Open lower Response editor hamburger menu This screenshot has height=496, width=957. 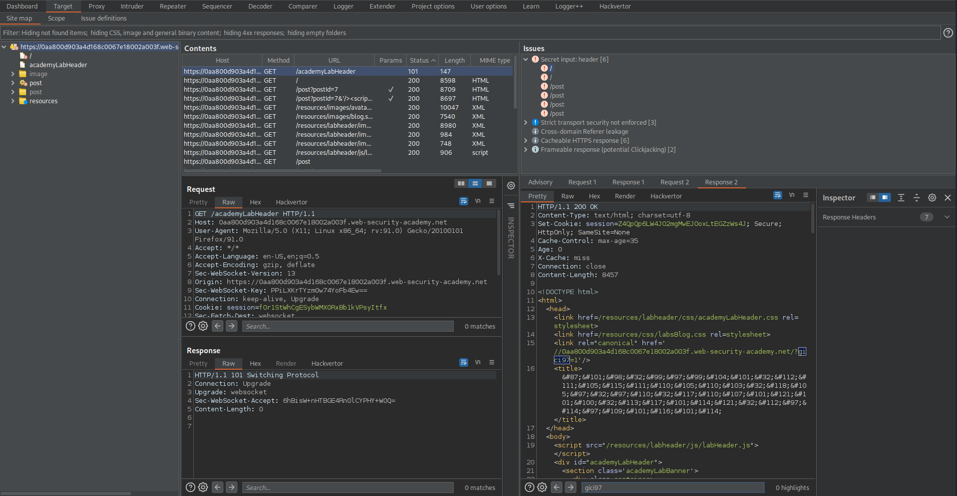pyautogui.click(x=492, y=362)
